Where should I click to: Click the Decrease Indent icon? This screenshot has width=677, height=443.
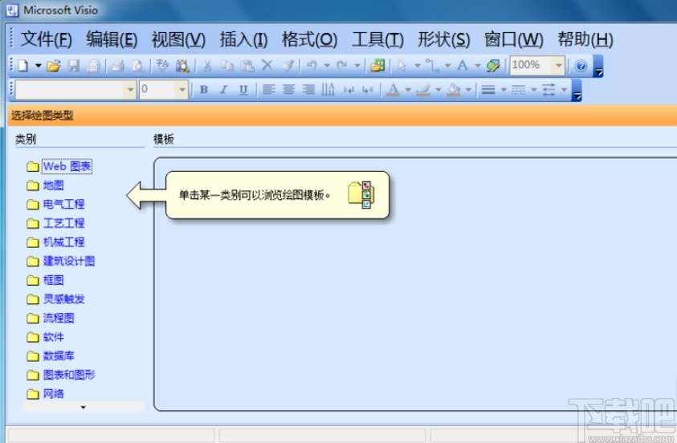(x=349, y=90)
